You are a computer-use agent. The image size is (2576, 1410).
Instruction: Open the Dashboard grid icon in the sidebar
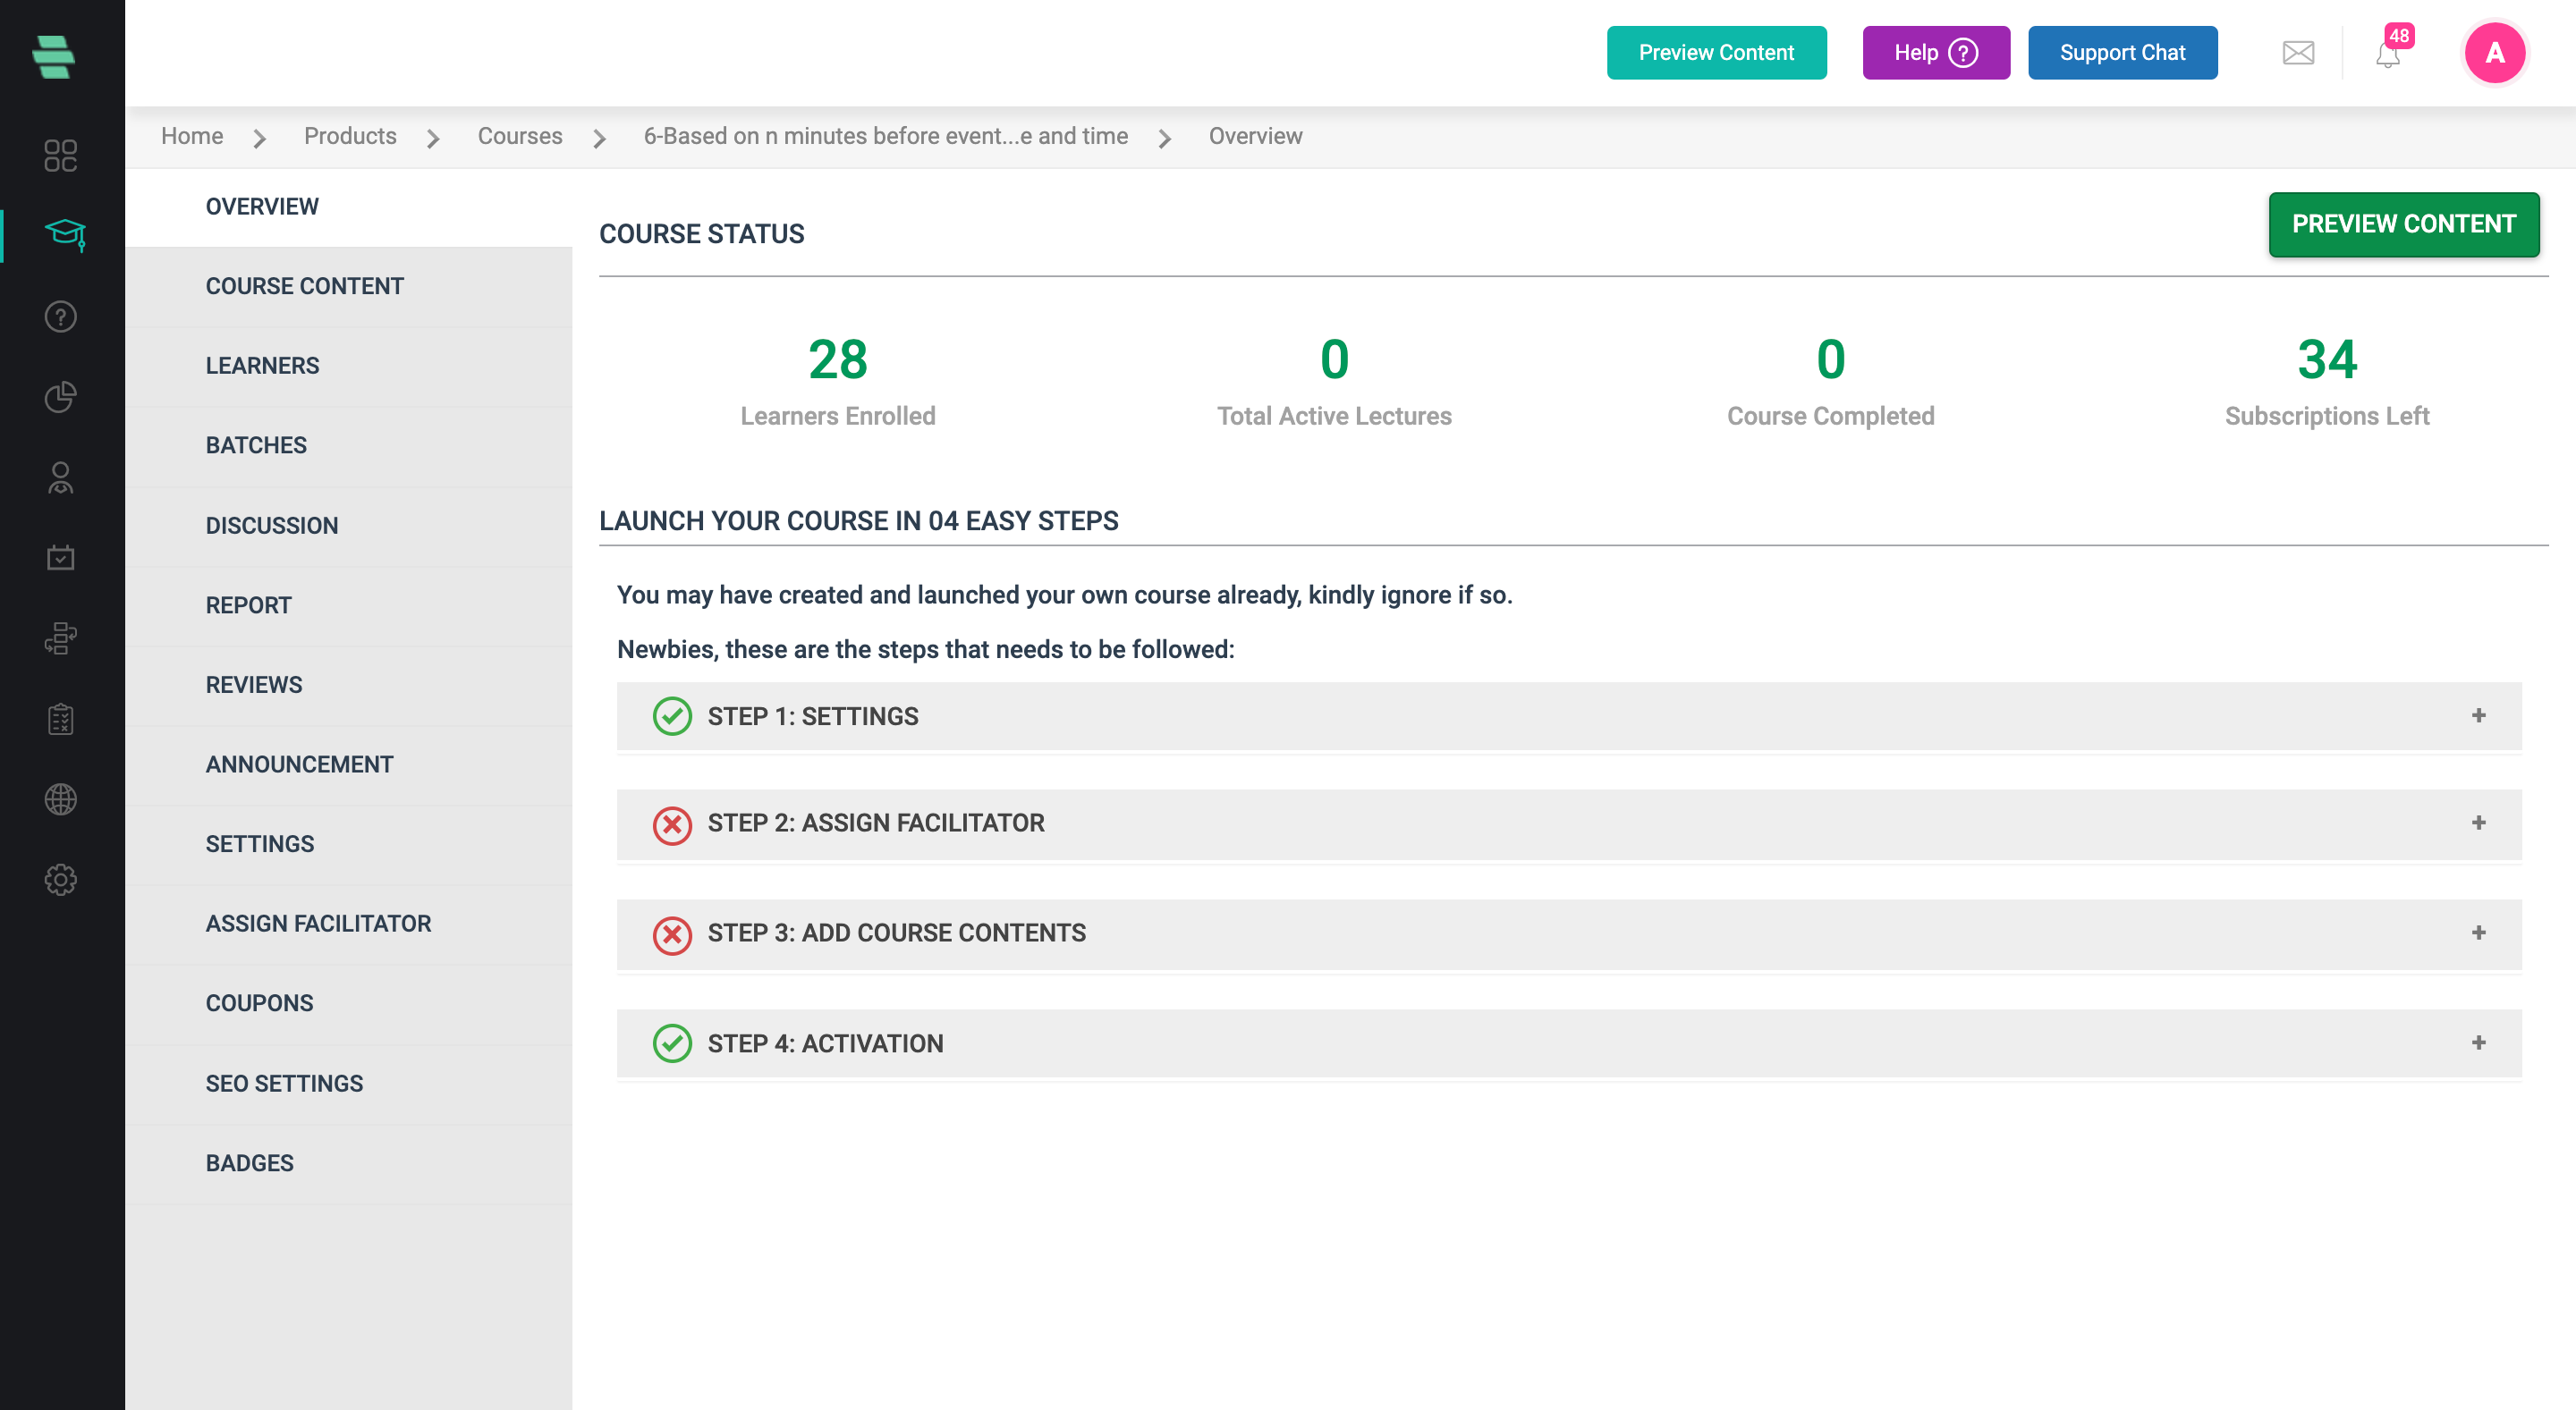(x=60, y=156)
